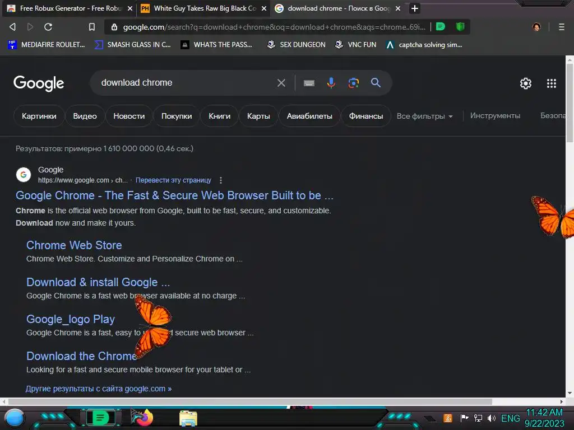Open Другие результаты с сайта google.com
Viewport: 574px width, 430px height.
coord(99,389)
